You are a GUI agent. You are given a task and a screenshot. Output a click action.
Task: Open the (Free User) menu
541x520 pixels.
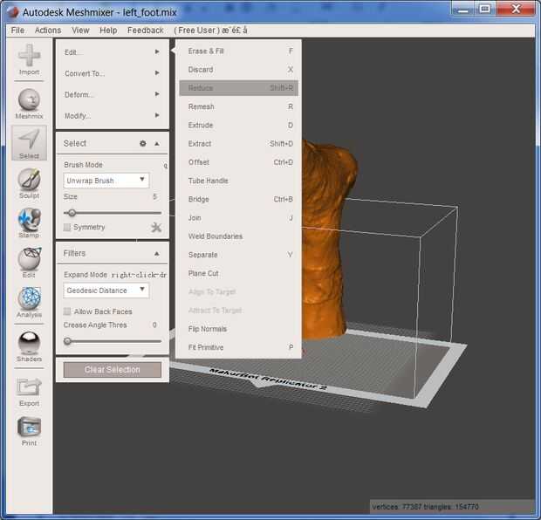(x=210, y=31)
